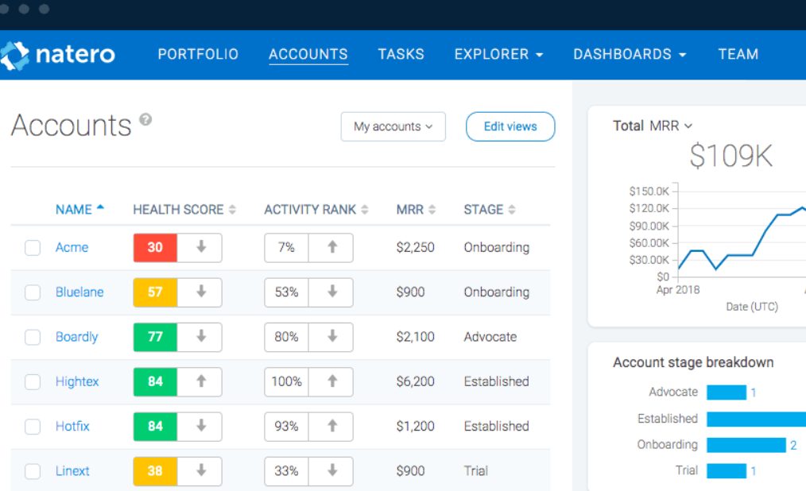The image size is (806, 491).
Task: Click Bluelane's health score trend down arrow
Action: (201, 292)
